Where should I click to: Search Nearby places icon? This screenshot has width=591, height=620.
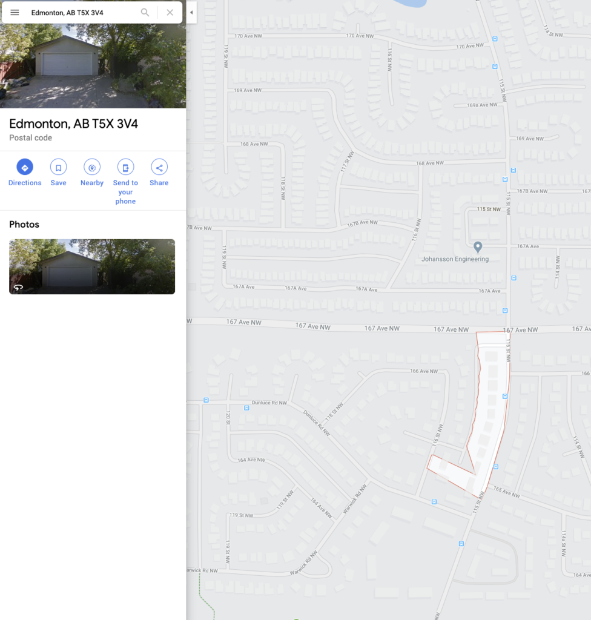click(x=92, y=173)
